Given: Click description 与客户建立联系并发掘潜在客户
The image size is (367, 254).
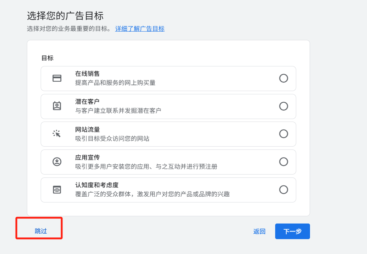Looking at the screenshot, I should (118, 111).
